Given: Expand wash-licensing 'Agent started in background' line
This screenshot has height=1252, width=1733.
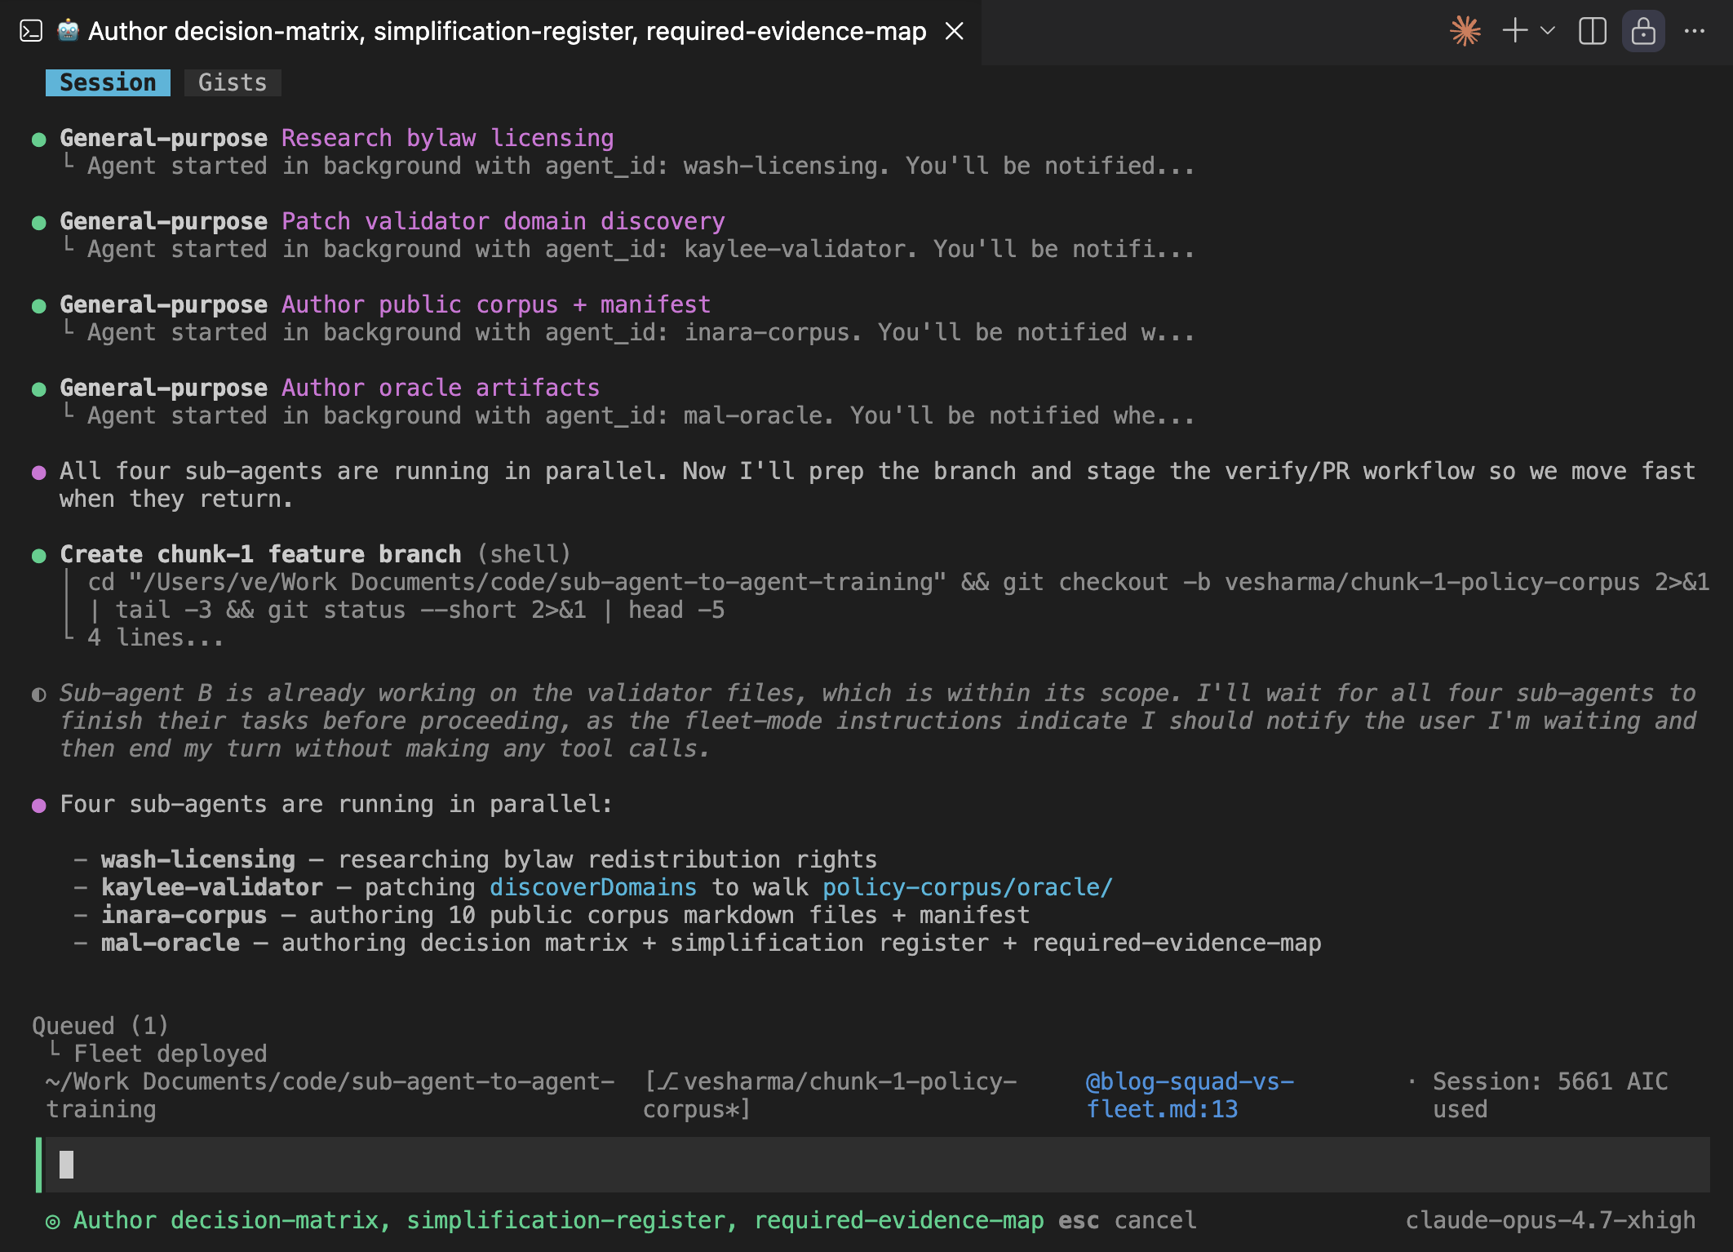Looking at the screenshot, I should 640,166.
